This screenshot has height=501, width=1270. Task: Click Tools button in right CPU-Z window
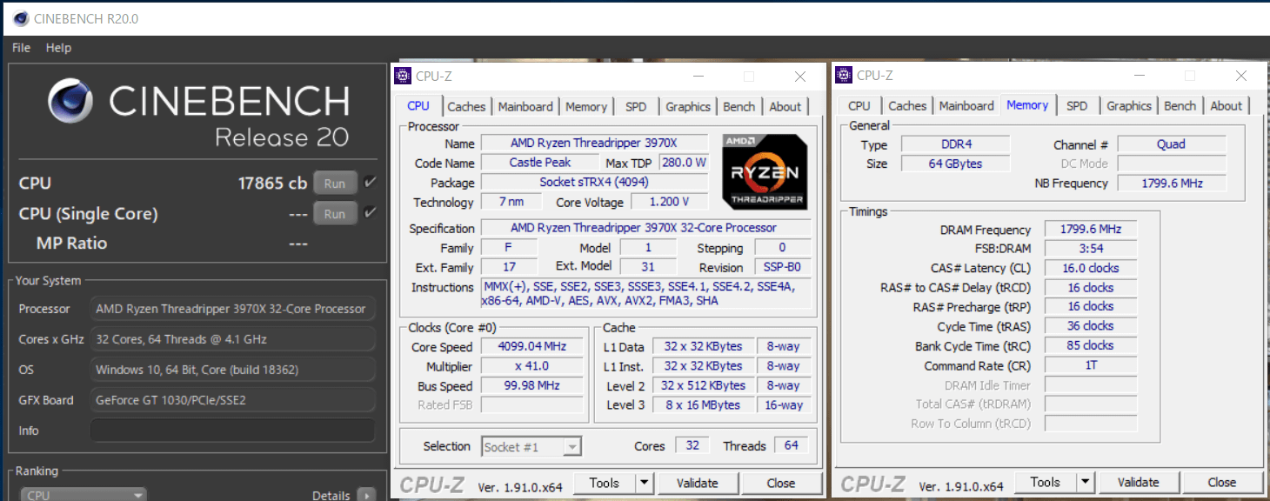point(1046,482)
